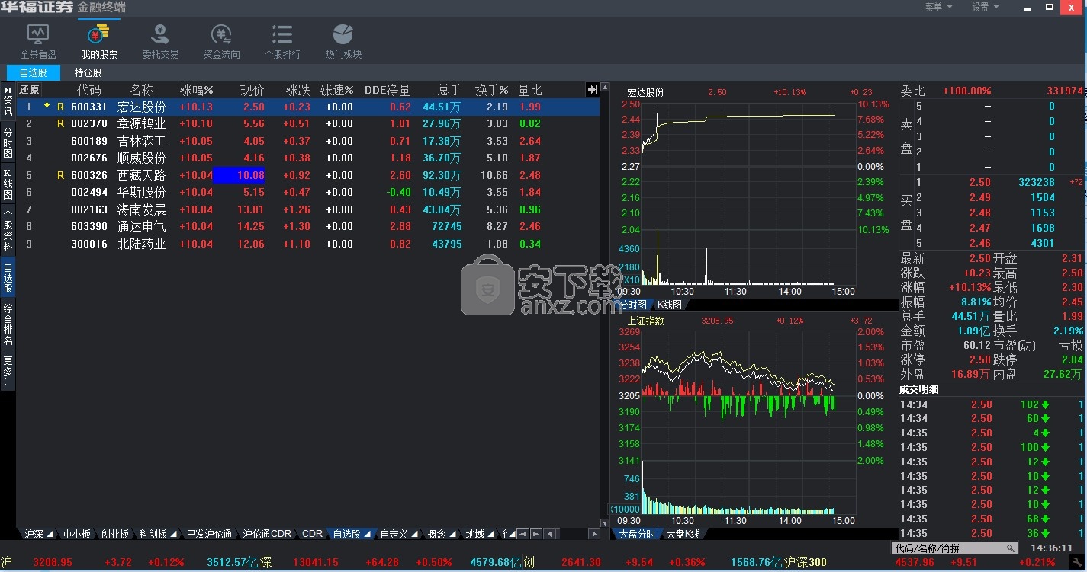Switch stock chart to K线图 tab
This screenshot has height=572, width=1087.
pos(669,305)
